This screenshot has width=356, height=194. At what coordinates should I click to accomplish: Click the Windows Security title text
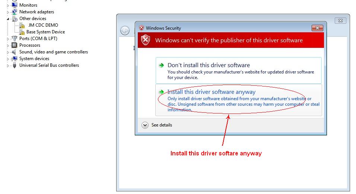(163, 28)
